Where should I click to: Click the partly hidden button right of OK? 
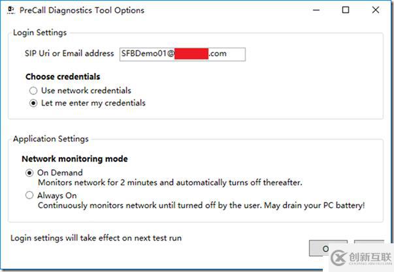tap(369, 243)
